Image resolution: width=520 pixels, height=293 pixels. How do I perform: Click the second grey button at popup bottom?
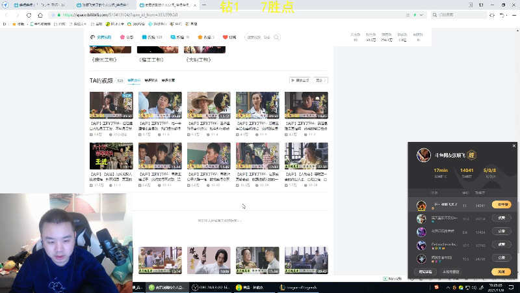coord(450,272)
